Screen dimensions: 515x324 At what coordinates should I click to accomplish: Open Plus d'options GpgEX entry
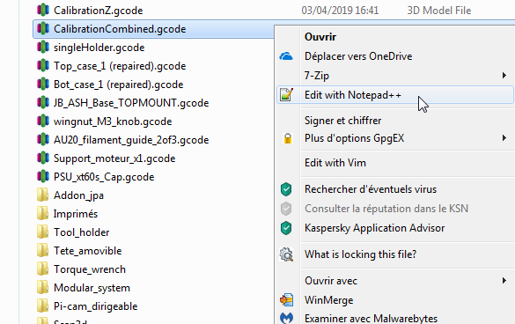coord(355,138)
